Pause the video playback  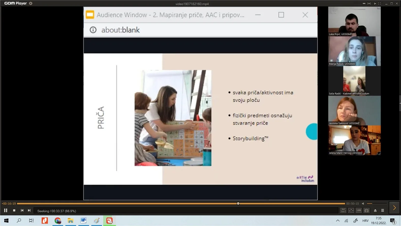point(6,210)
